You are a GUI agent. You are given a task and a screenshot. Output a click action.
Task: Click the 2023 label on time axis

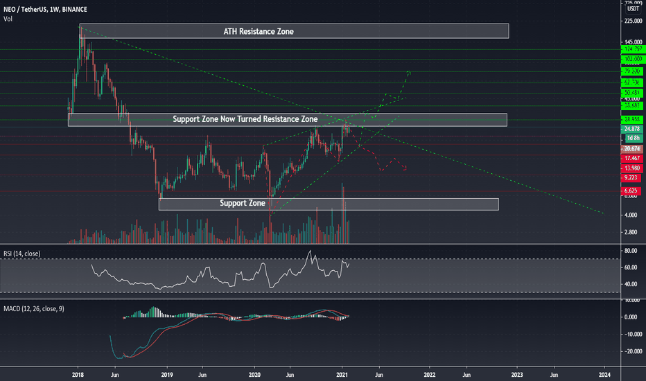pos(517,375)
